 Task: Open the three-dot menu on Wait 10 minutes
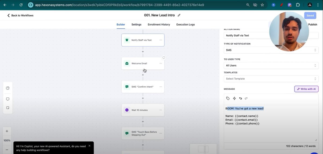click(x=161, y=110)
